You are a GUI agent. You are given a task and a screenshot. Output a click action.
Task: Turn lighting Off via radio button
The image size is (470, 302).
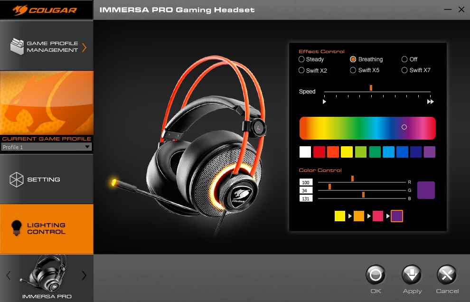[404, 59]
